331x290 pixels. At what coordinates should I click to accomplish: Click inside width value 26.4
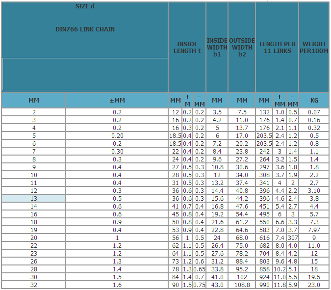pos(217,245)
